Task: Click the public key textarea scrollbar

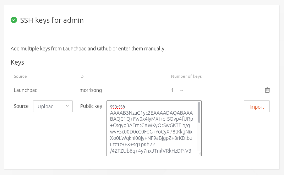Action: [x=199, y=113]
